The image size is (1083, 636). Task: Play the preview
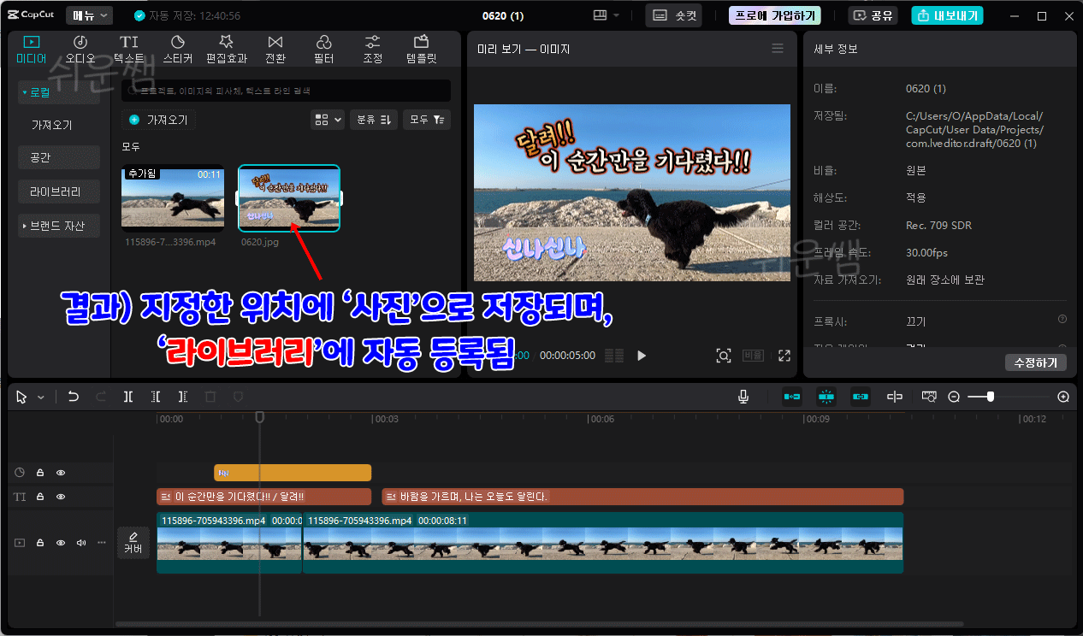click(642, 356)
